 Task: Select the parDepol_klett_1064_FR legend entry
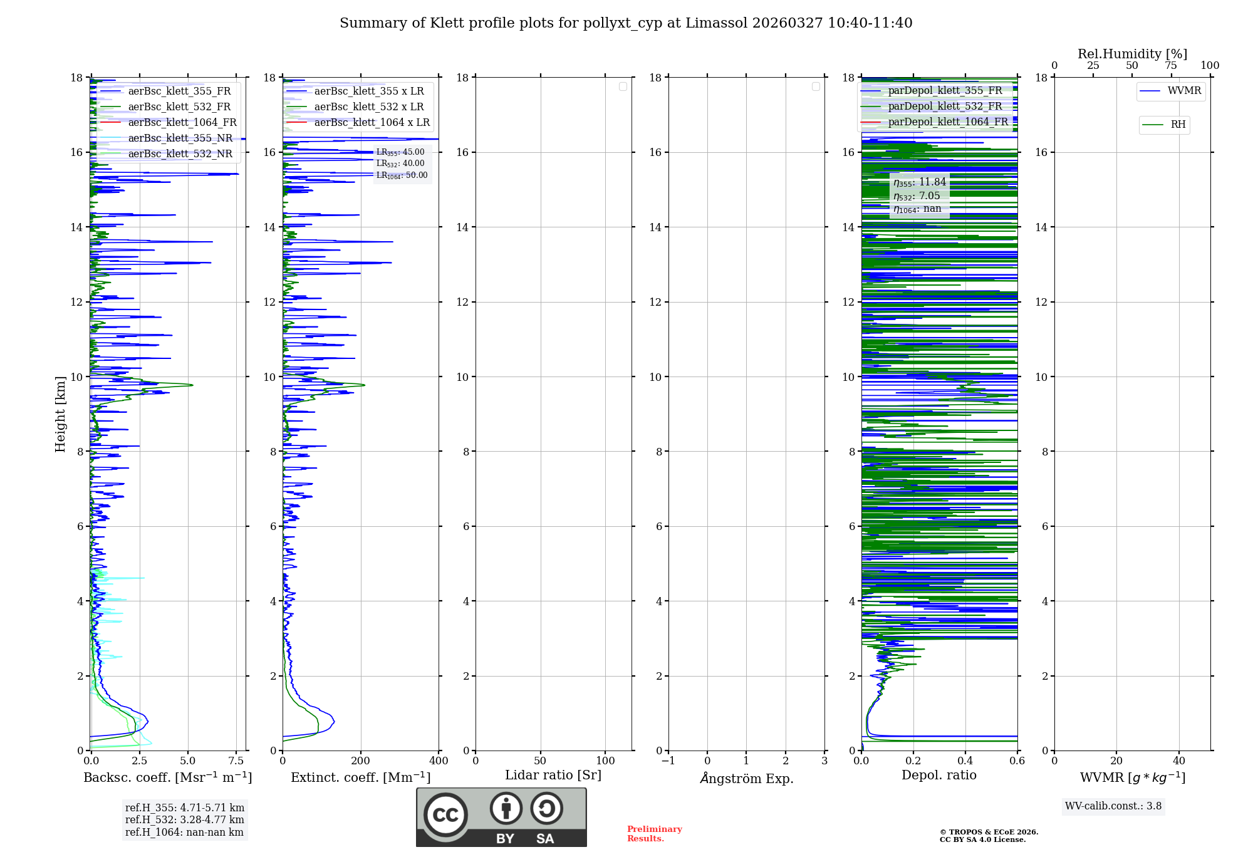click(947, 122)
